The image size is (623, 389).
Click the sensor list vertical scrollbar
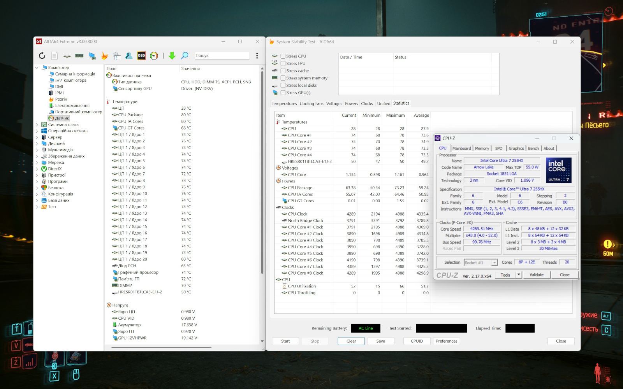click(x=262, y=171)
